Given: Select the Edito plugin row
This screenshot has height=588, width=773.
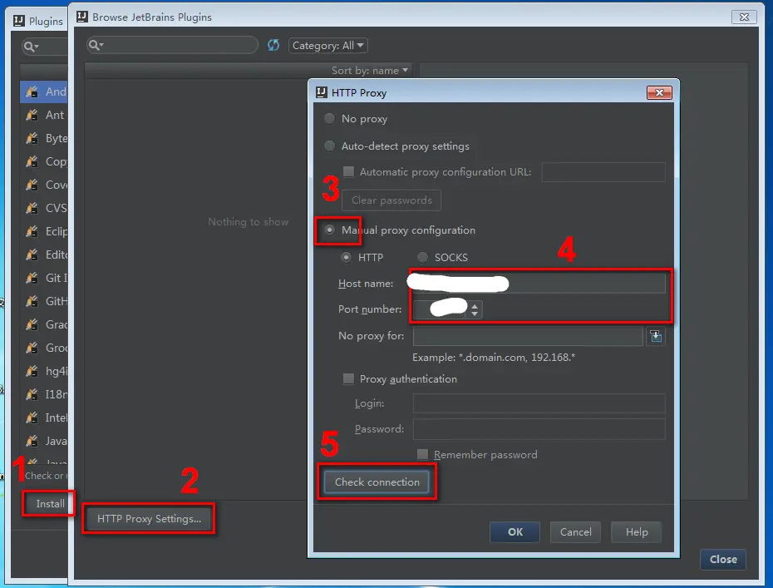Looking at the screenshot, I should pos(44,254).
